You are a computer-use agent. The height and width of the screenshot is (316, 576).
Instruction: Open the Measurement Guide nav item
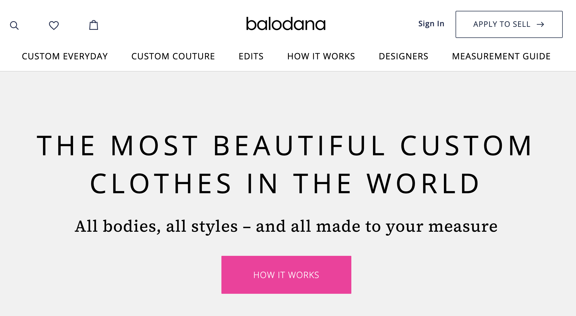(501, 56)
